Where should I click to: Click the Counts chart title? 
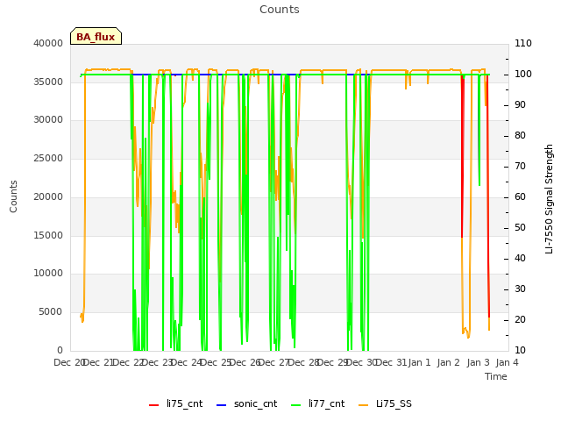click(280, 10)
